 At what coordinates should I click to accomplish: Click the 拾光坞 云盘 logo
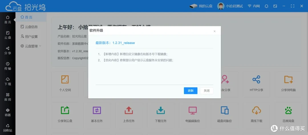(25, 7)
